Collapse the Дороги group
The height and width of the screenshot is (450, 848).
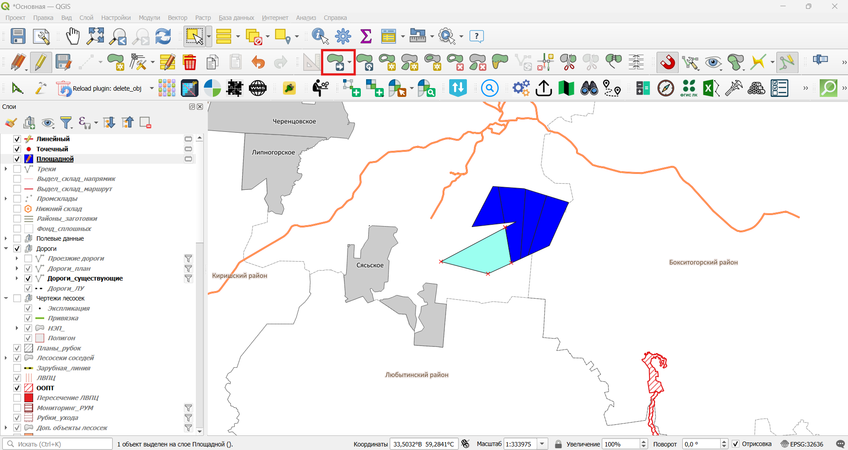coord(6,249)
